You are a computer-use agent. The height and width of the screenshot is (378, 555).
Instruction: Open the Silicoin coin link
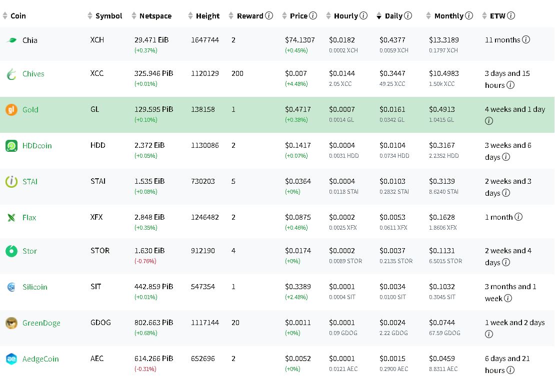pyautogui.click(x=34, y=287)
